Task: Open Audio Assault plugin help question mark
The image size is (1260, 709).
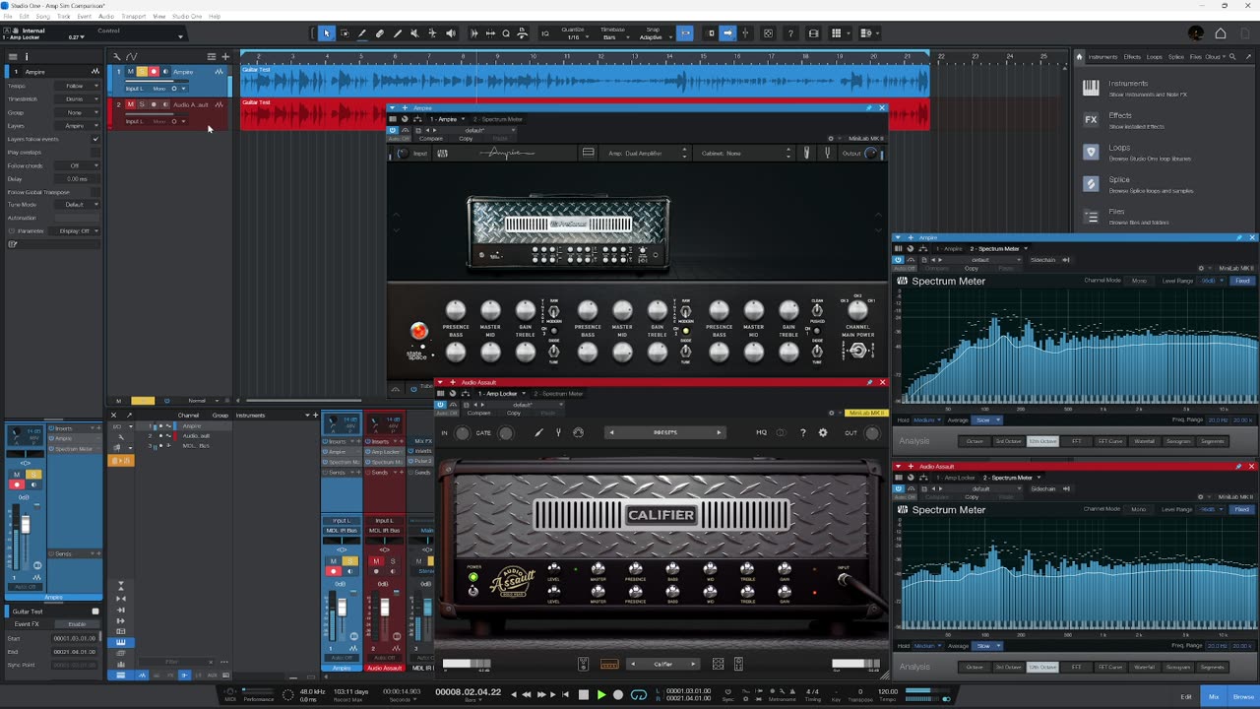Action: pyautogui.click(x=802, y=432)
